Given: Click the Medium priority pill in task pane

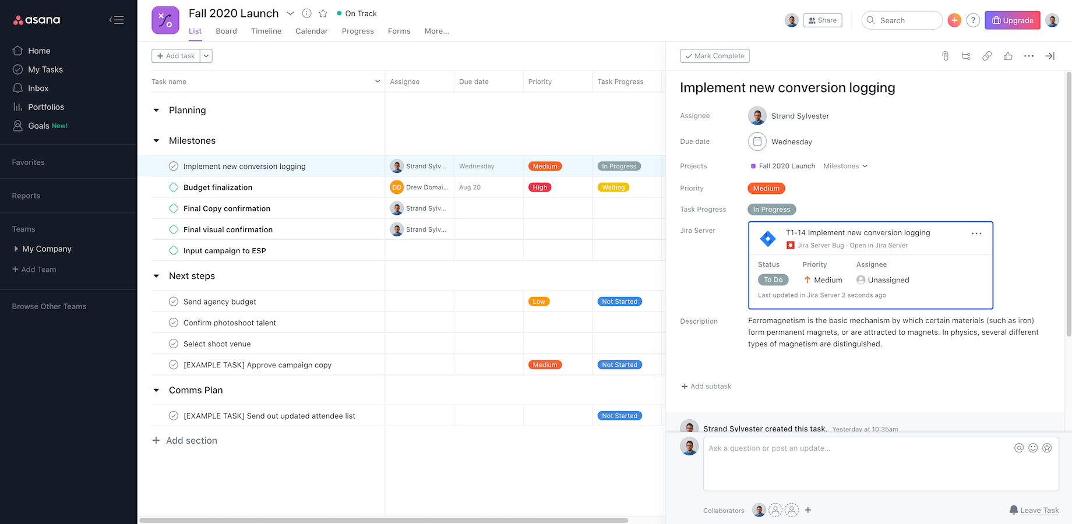Looking at the screenshot, I should (x=766, y=188).
